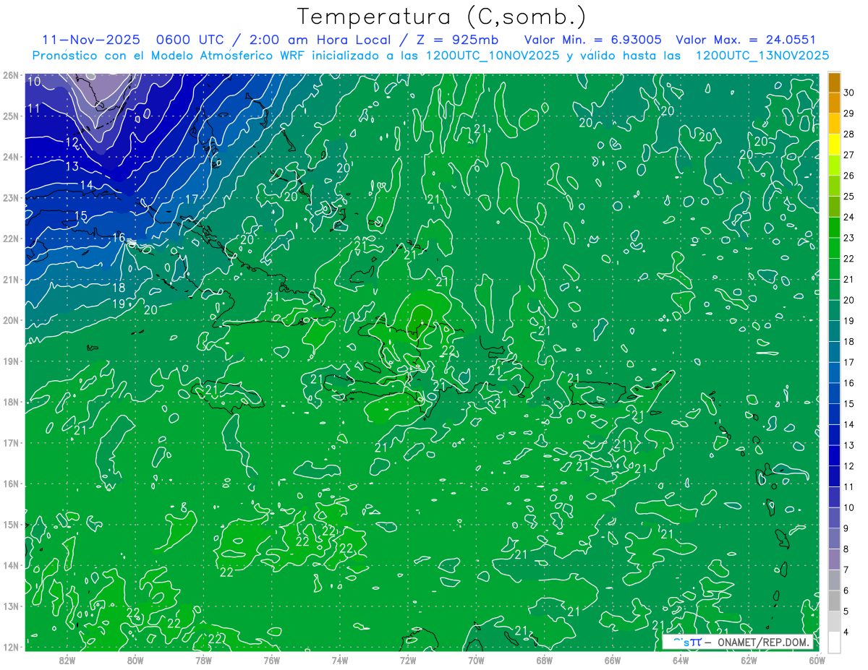
Task: Click the longitude axis label "76W"
Action: pyautogui.click(x=271, y=660)
